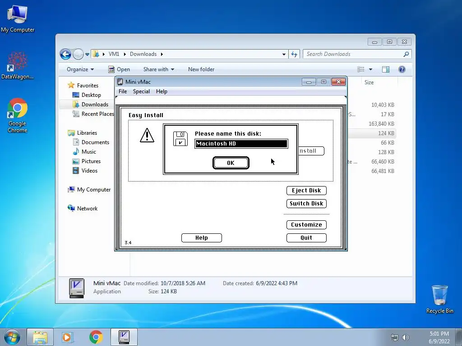Click Windows Media Player taskbar icon
Screen dimensions: 462x346
point(68,337)
